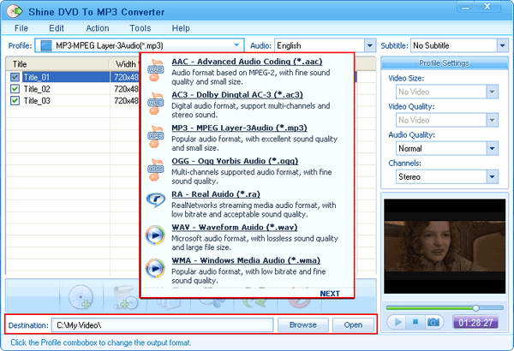Click the Destination path input field
The width and height of the screenshot is (514, 351).
162,325
